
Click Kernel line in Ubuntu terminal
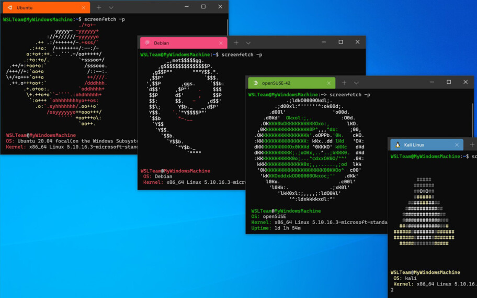tap(72, 147)
